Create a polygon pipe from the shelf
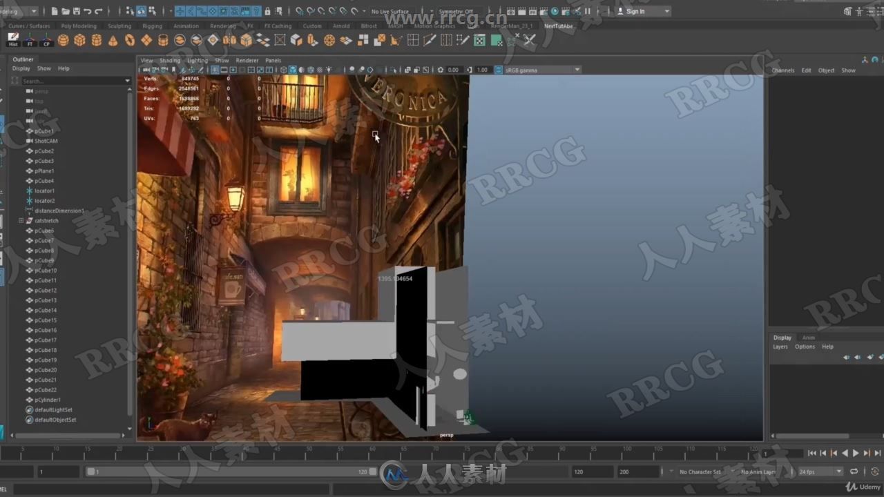The image size is (884, 497). coord(162,40)
